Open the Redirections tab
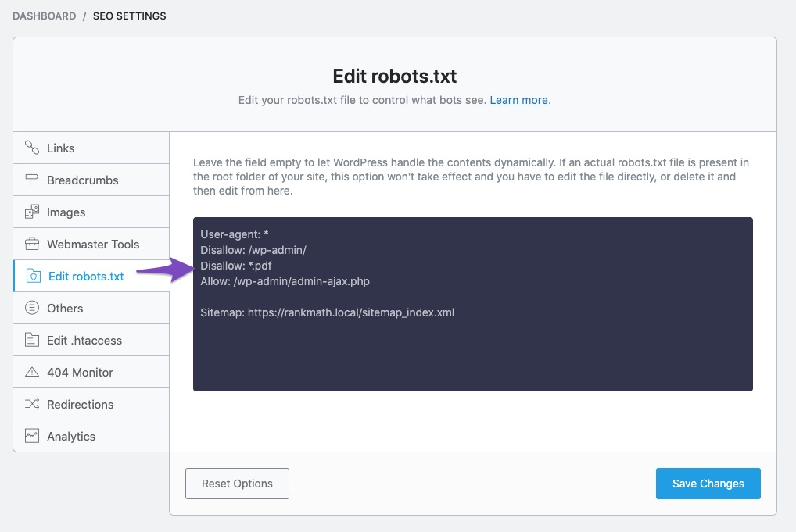Viewport: 796px width, 532px height. pyautogui.click(x=80, y=404)
